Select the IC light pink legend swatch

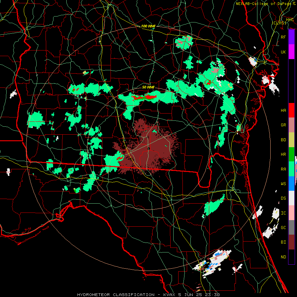tap(291, 213)
